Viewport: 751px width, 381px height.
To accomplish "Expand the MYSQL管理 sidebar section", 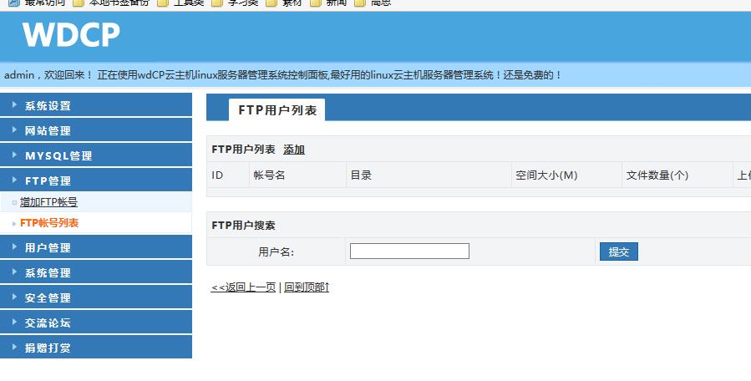I will [96, 155].
